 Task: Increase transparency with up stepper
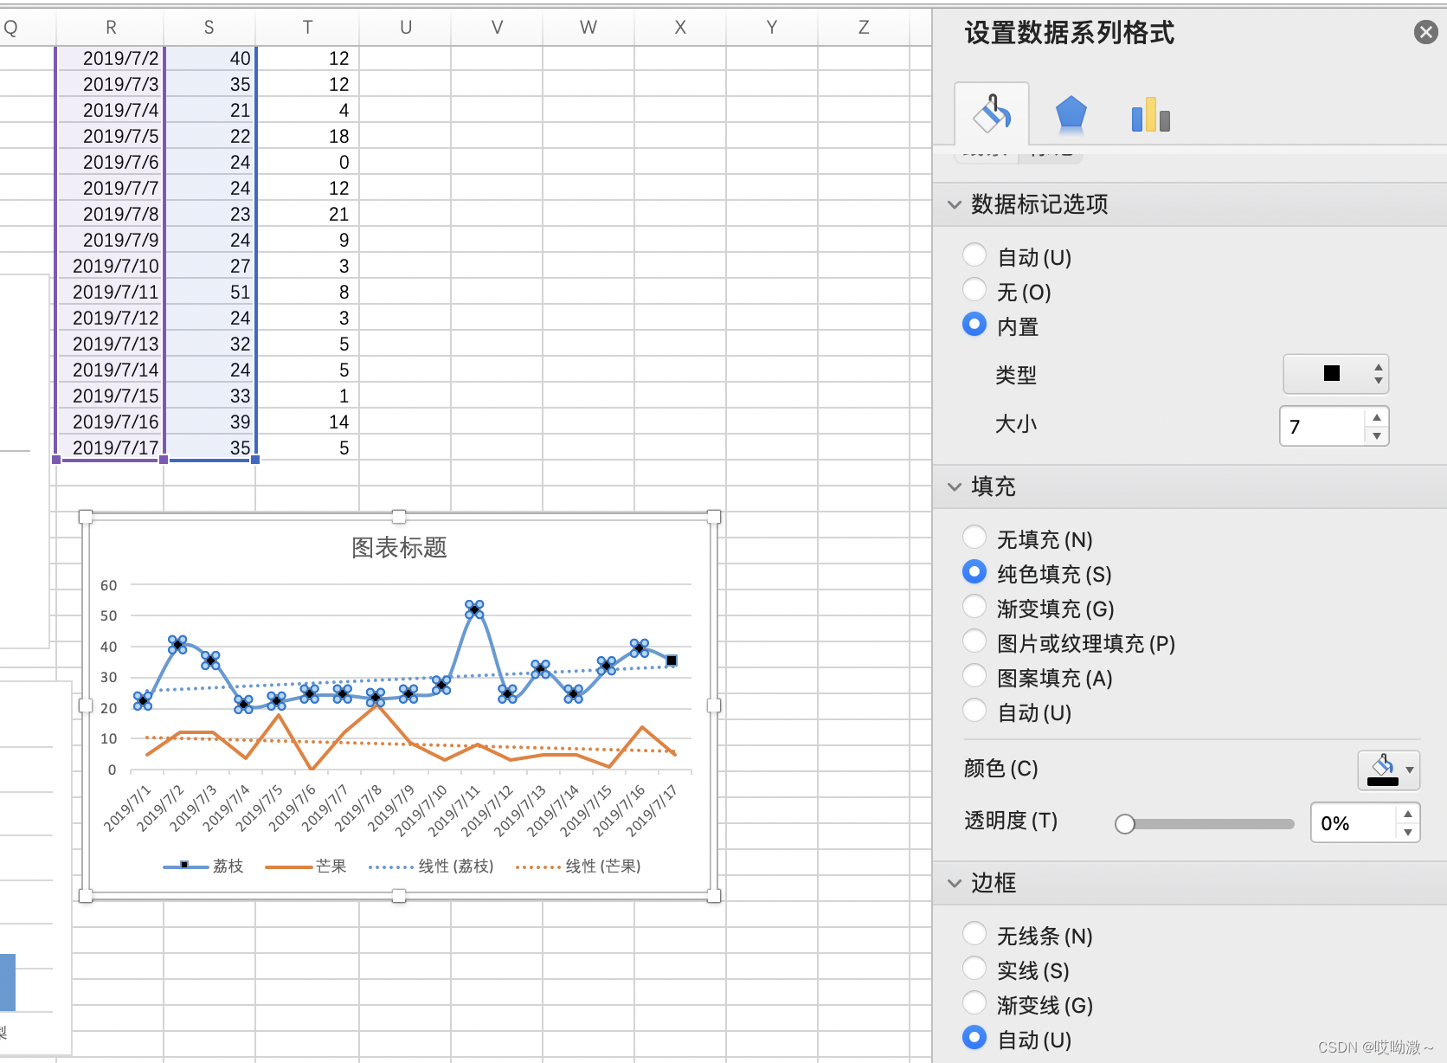pyautogui.click(x=1408, y=814)
